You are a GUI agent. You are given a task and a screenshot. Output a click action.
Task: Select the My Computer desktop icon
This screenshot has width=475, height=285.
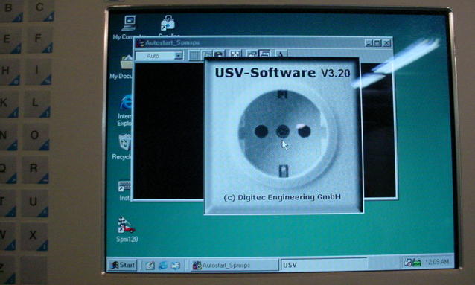click(129, 28)
